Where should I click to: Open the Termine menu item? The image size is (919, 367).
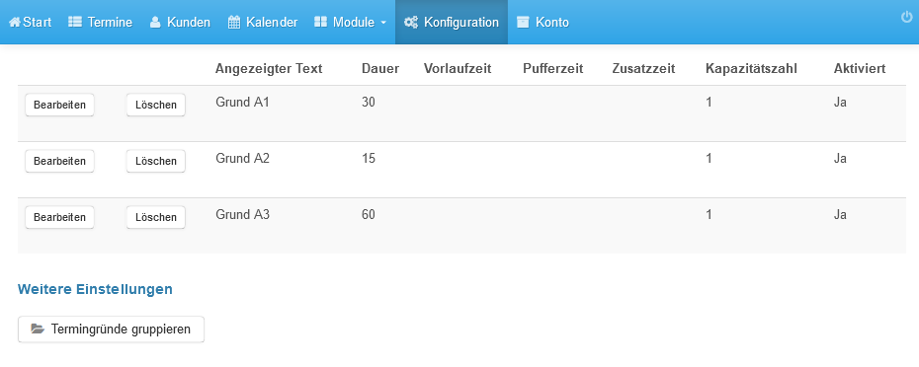pos(100,23)
